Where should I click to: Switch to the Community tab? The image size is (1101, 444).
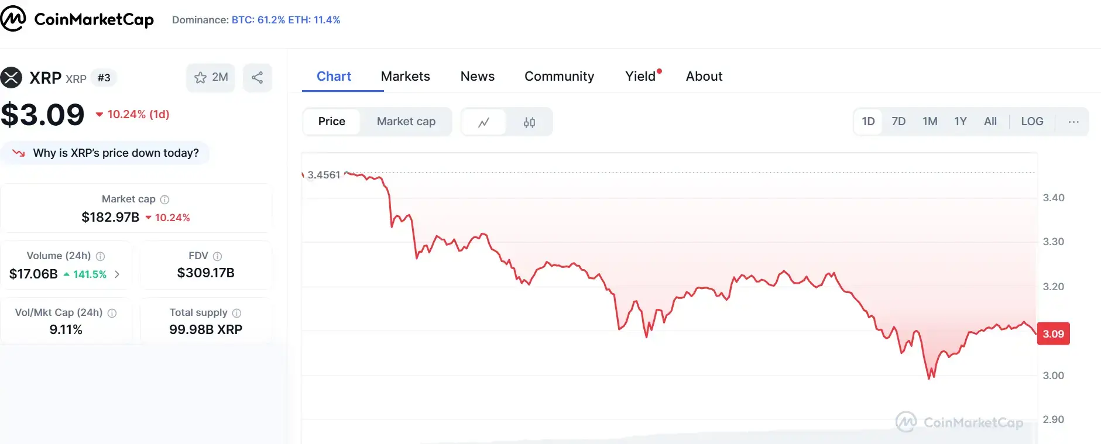pyautogui.click(x=559, y=76)
